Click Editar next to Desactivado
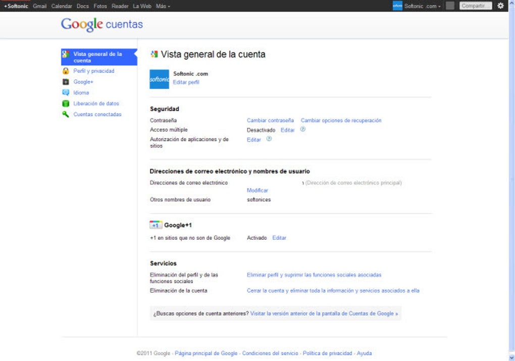This screenshot has height=361, width=515. (287, 130)
